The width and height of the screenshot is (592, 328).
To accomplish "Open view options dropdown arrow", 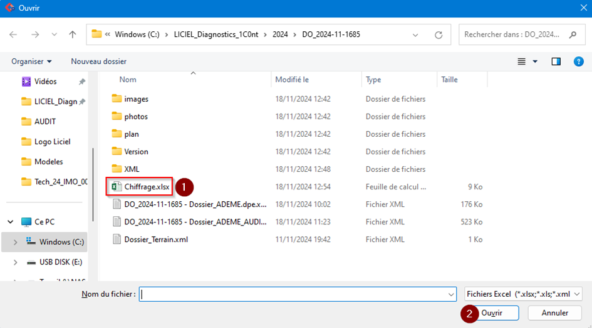I will [x=535, y=61].
